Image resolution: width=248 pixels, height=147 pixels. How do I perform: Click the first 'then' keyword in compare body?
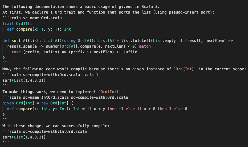112,109
